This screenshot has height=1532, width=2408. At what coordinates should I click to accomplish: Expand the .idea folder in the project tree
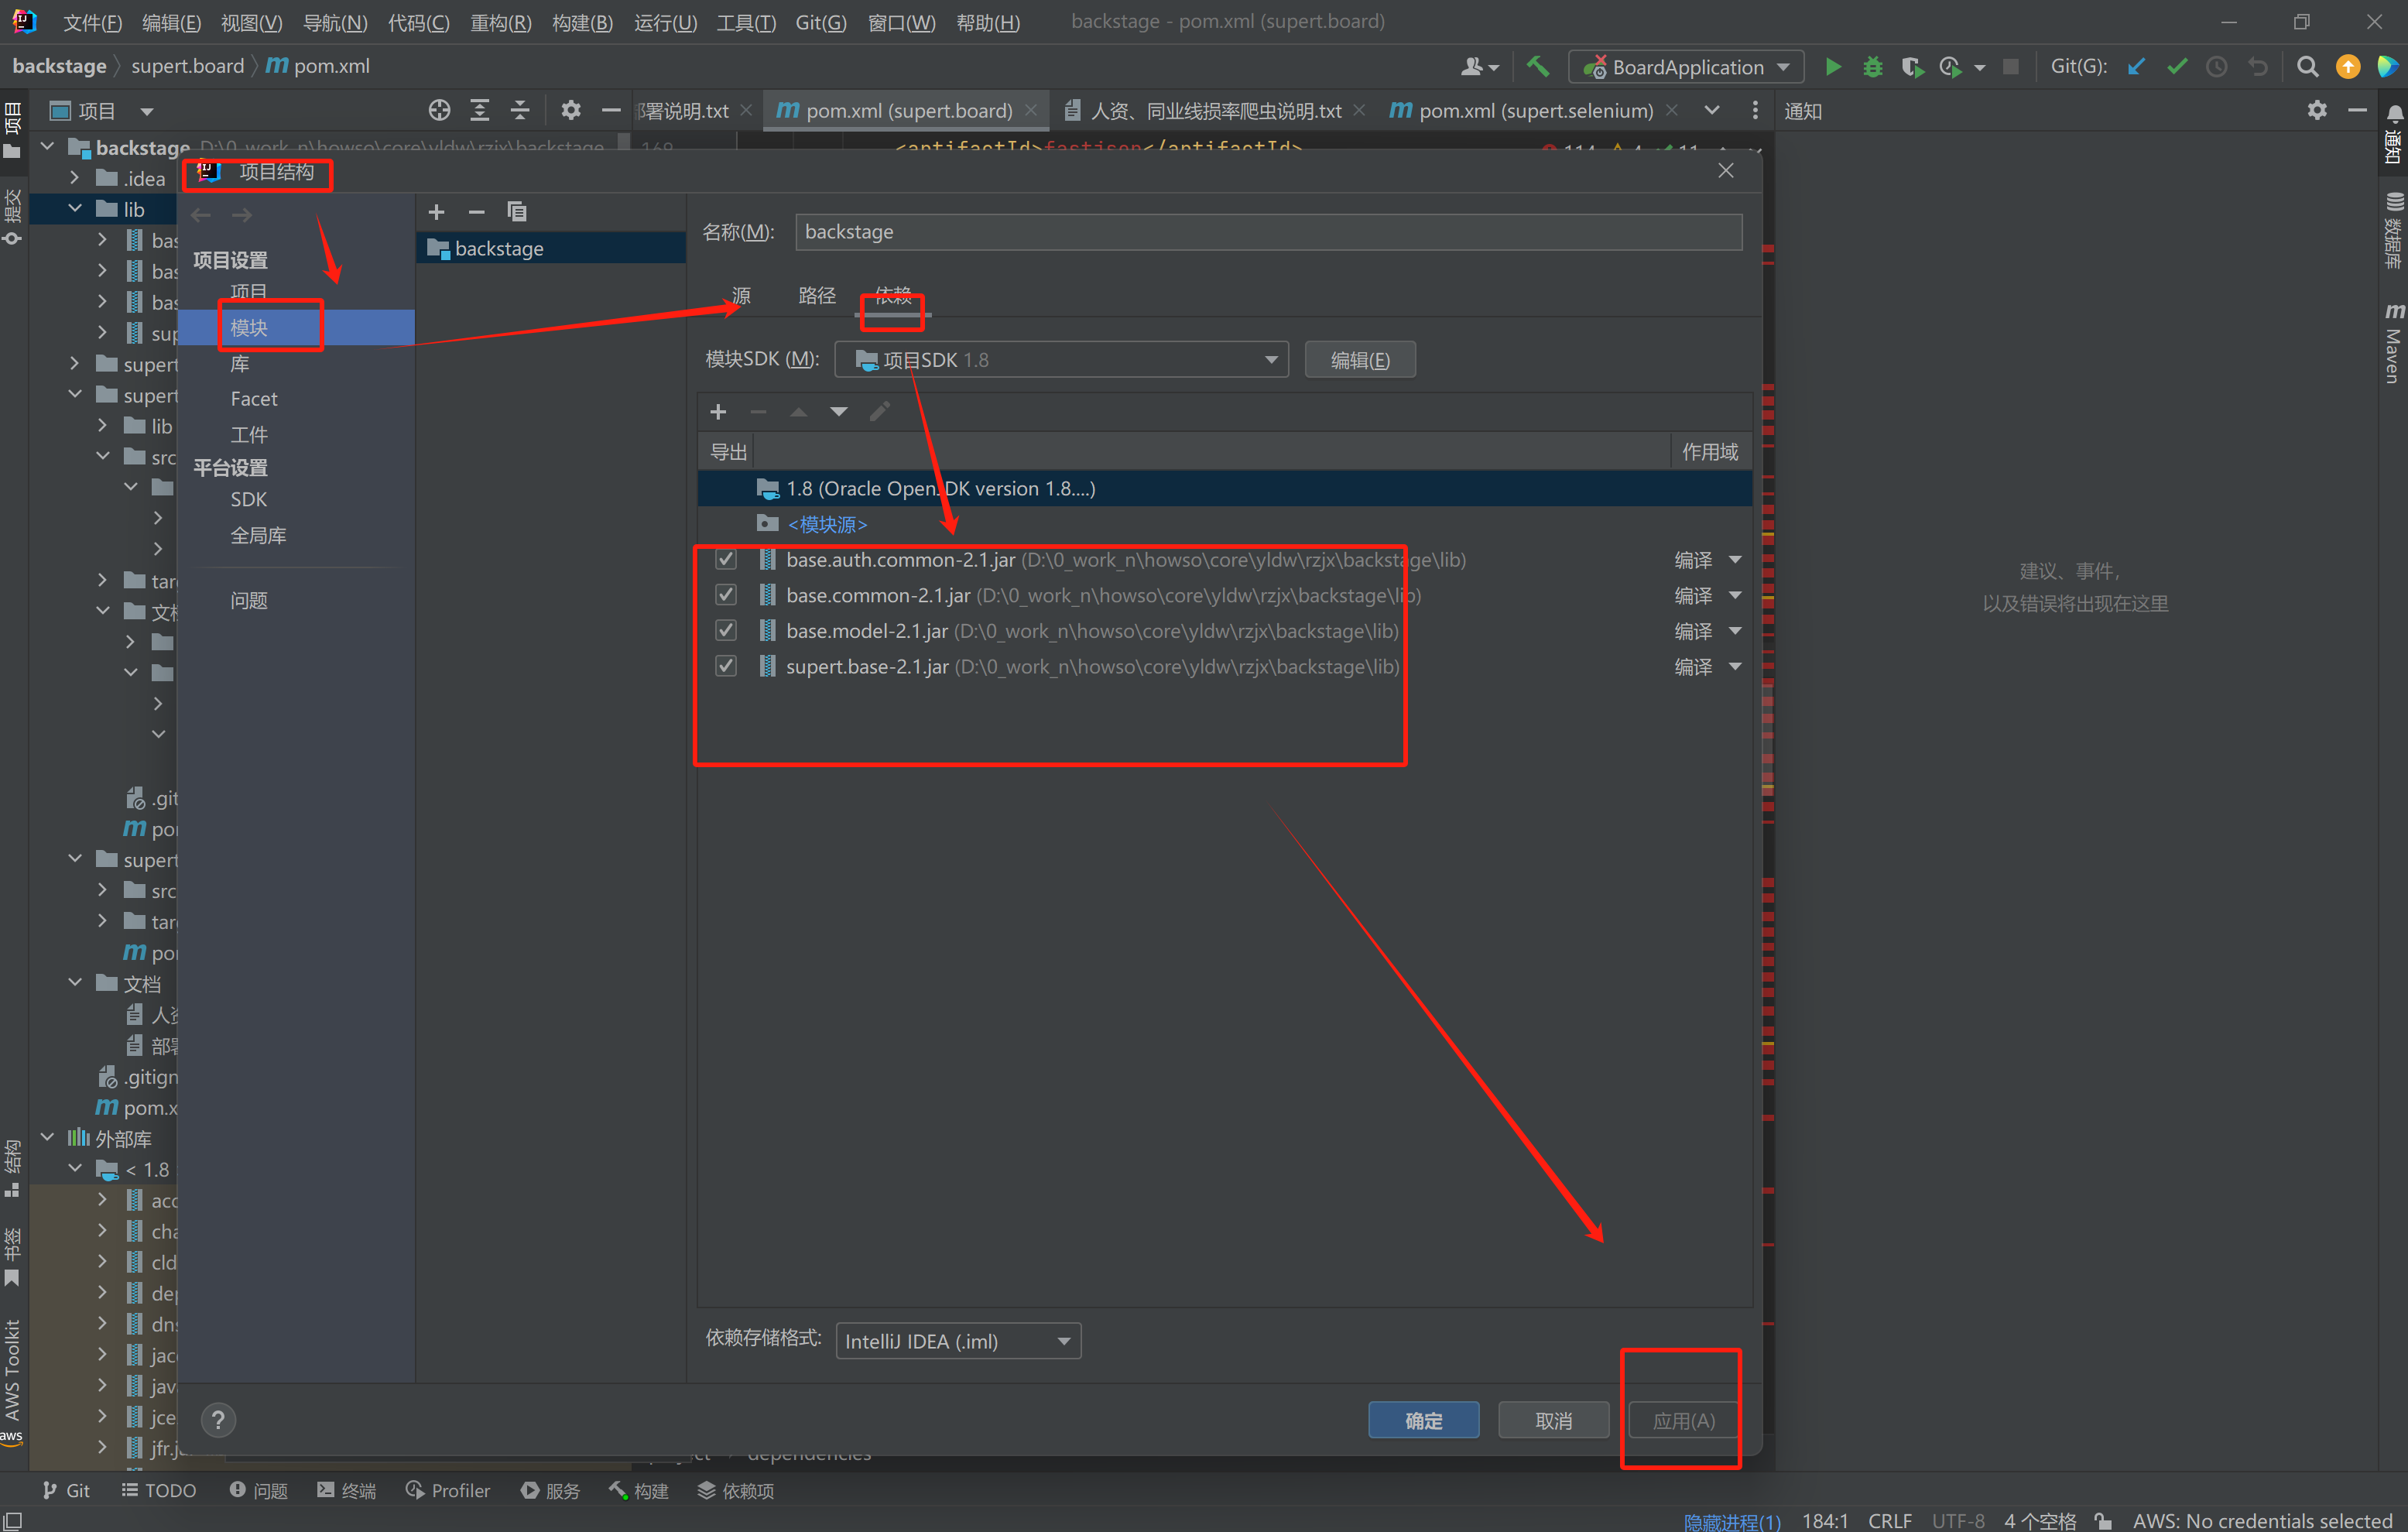click(75, 178)
